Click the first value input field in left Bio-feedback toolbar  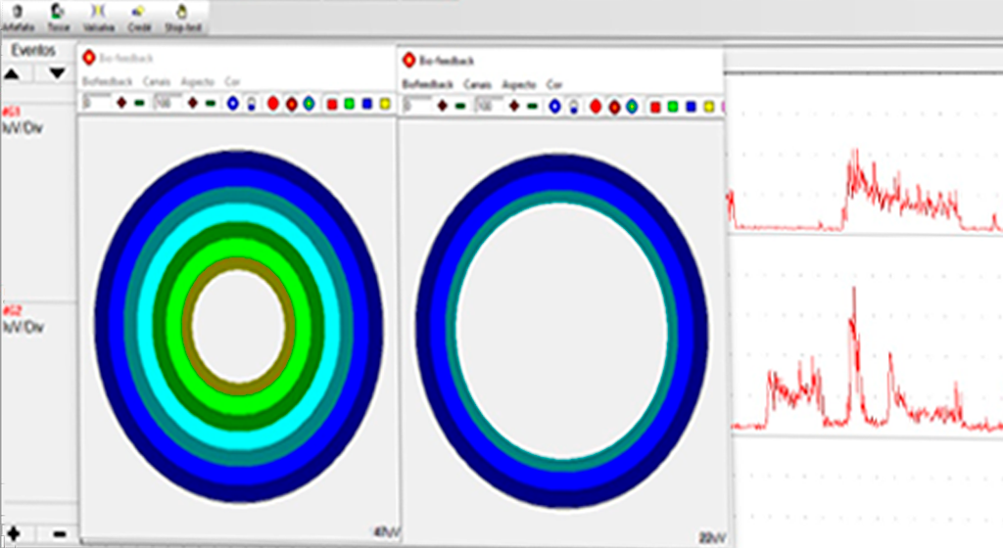(x=96, y=103)
